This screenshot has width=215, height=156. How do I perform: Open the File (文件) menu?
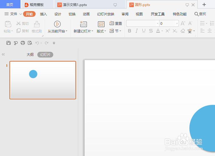tap(13, 14)
